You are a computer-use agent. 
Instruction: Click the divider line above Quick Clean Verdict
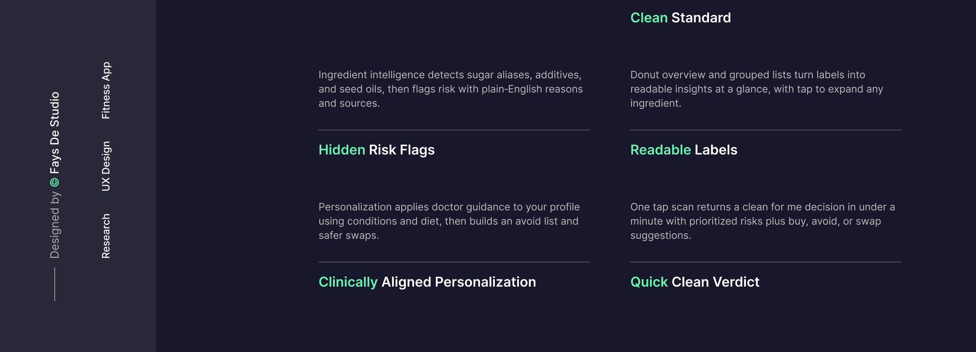[x=765, y=262]
